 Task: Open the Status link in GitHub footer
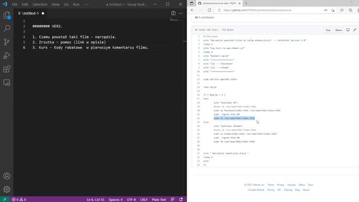coord(302,185)
